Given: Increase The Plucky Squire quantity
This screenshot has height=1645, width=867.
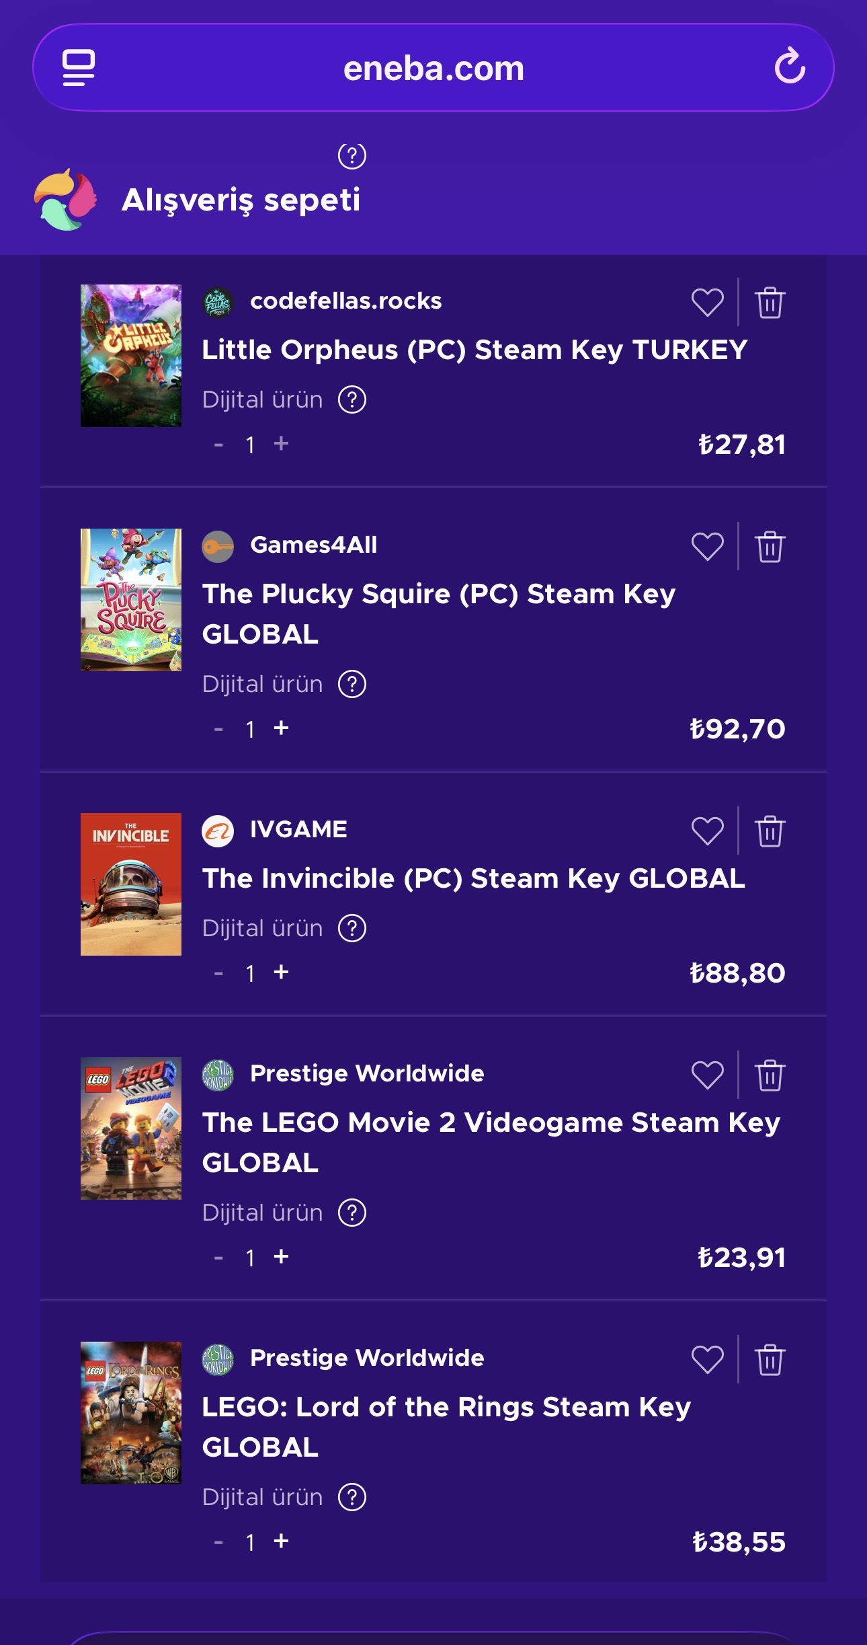Looking at the screenshot, I should 281,728.
